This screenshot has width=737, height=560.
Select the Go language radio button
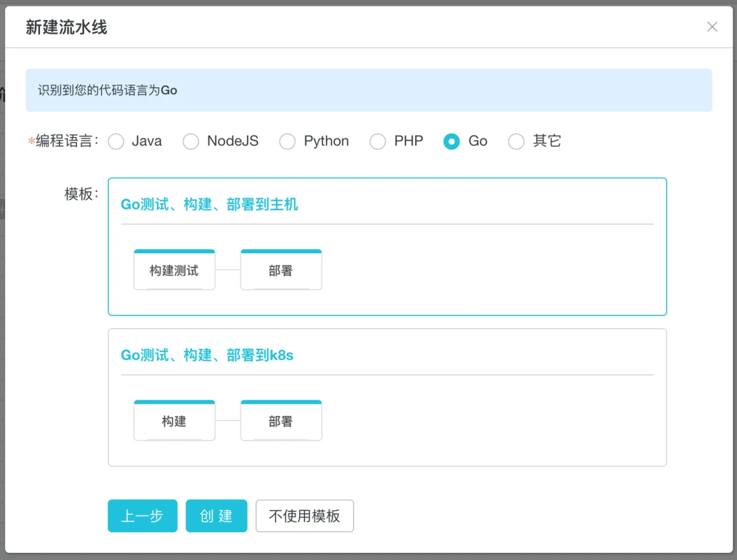tap(451, 141)
